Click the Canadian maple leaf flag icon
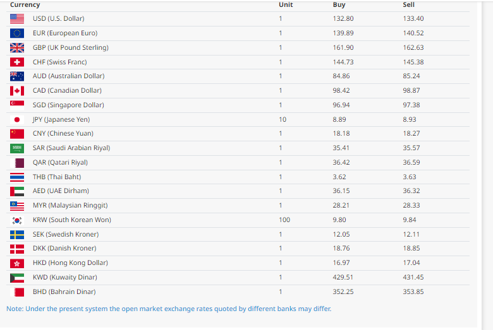 pyautogui.click(x=17, y=90)
